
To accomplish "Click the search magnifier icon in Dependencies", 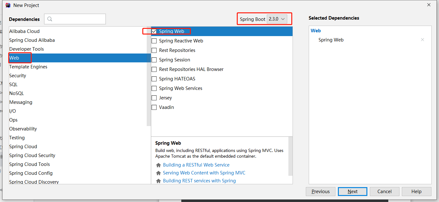I will click(50, 19).
